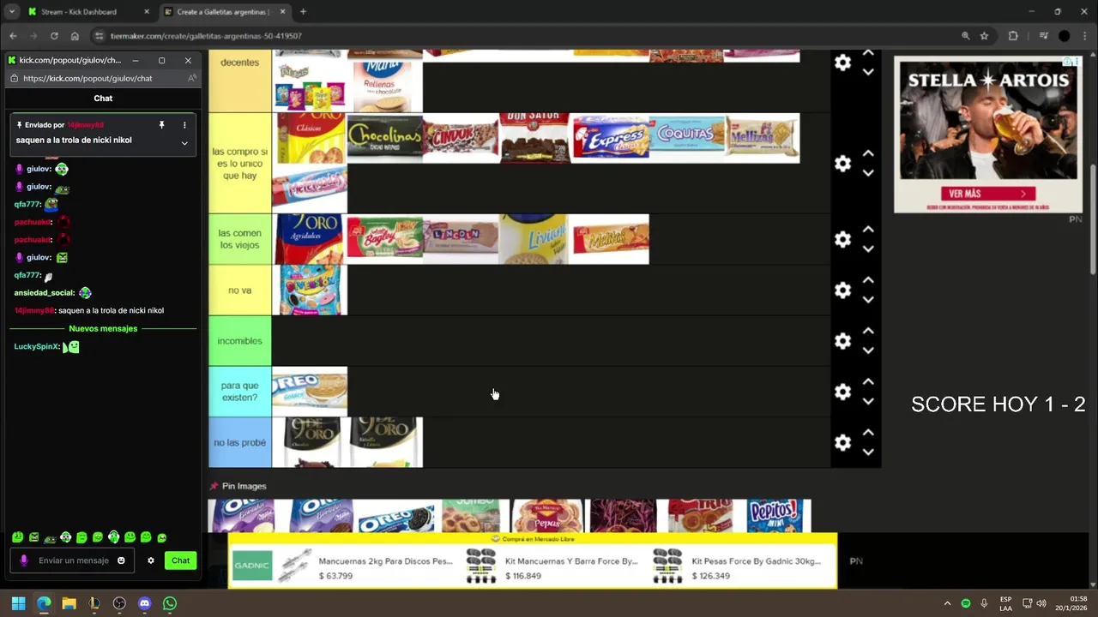
Task: Select the Express crackers image
Action: 611,138
